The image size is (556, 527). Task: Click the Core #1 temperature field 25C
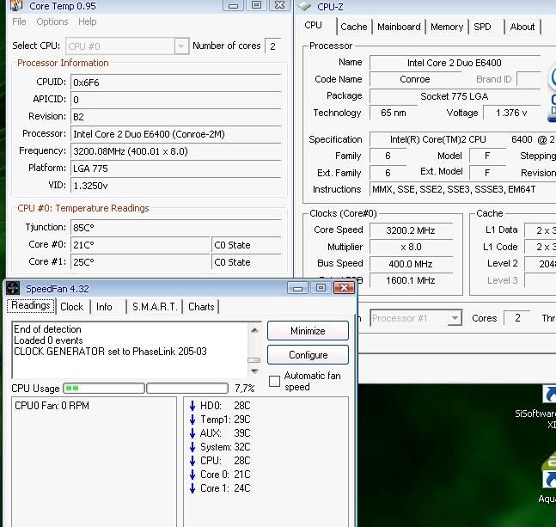(140, 262)
